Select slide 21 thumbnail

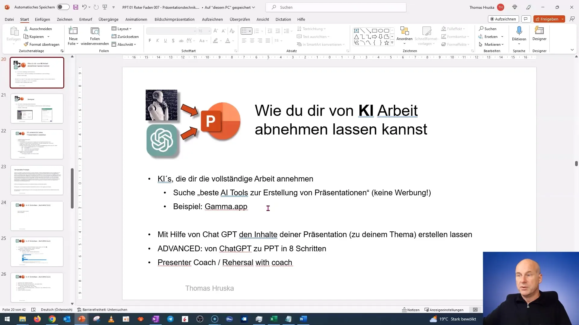[x=37, y=108]
